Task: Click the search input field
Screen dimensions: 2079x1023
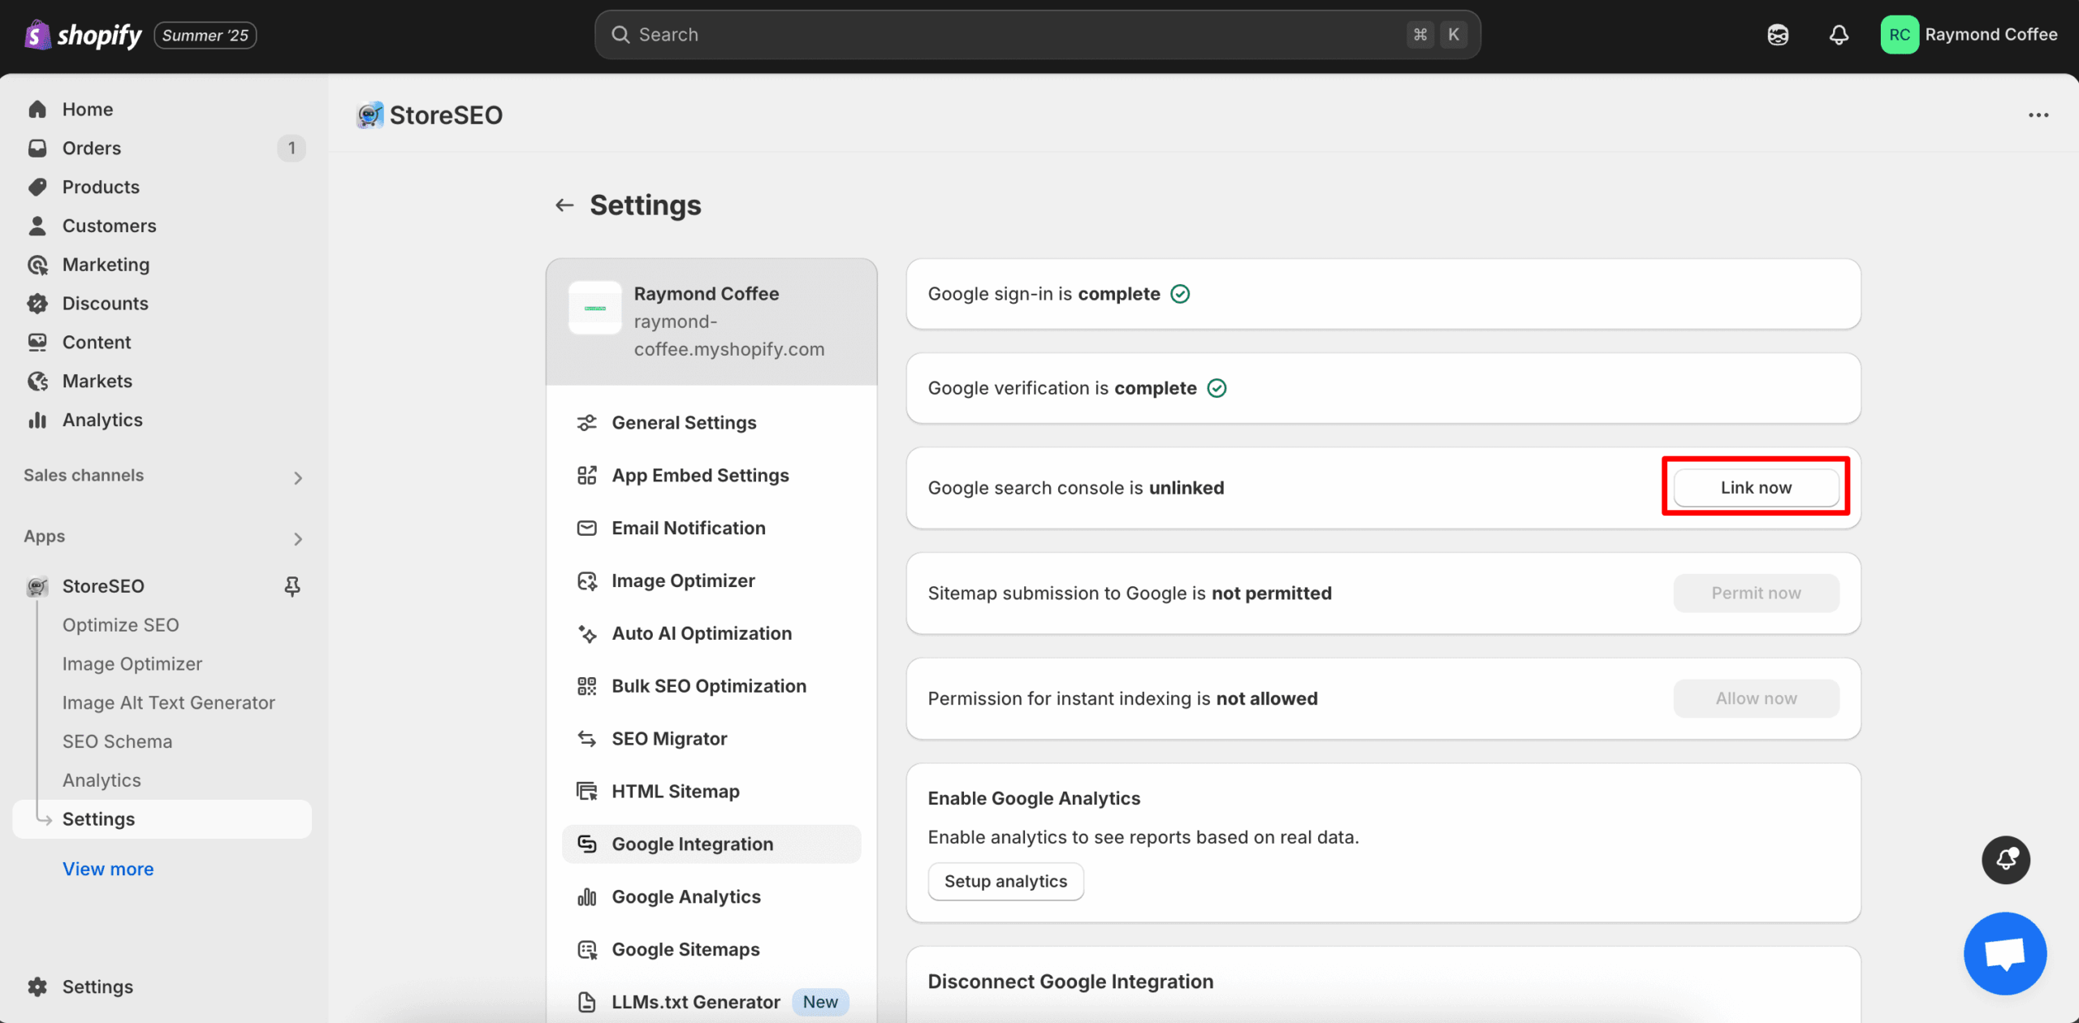Action: 1037,35
